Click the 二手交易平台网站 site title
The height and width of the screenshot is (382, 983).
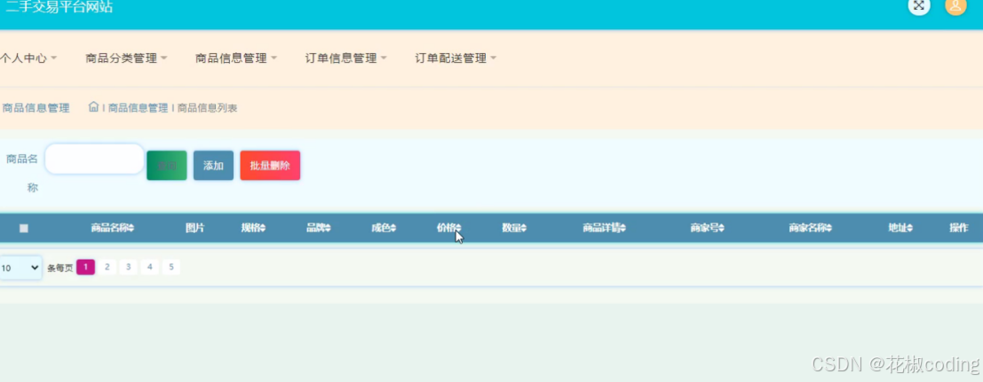click(x=59, y=7)
